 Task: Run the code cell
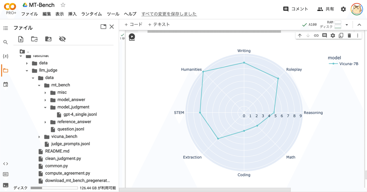tap(132, 37)
